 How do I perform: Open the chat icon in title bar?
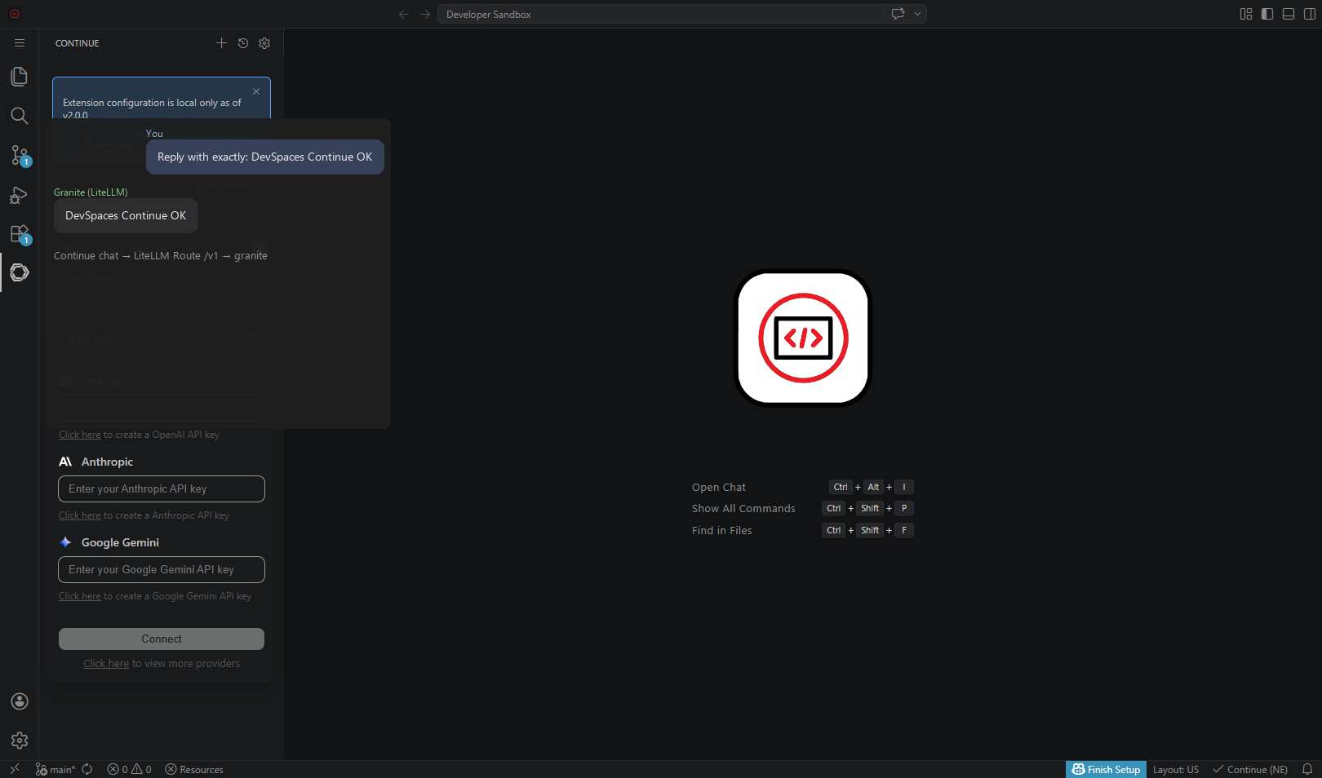[x=898, y=14]
